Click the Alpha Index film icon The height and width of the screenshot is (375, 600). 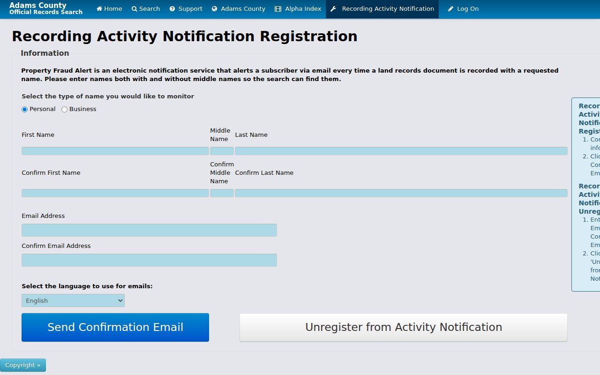278,9
